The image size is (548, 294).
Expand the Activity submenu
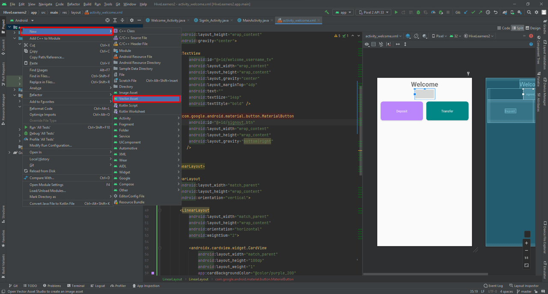146,118
